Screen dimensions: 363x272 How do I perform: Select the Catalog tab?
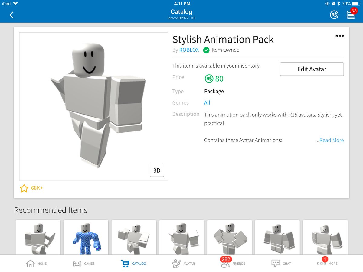[x=133, y=264]
